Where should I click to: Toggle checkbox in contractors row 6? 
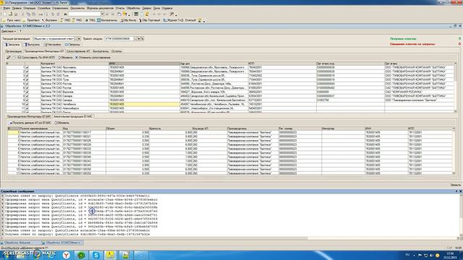point(27,88)
